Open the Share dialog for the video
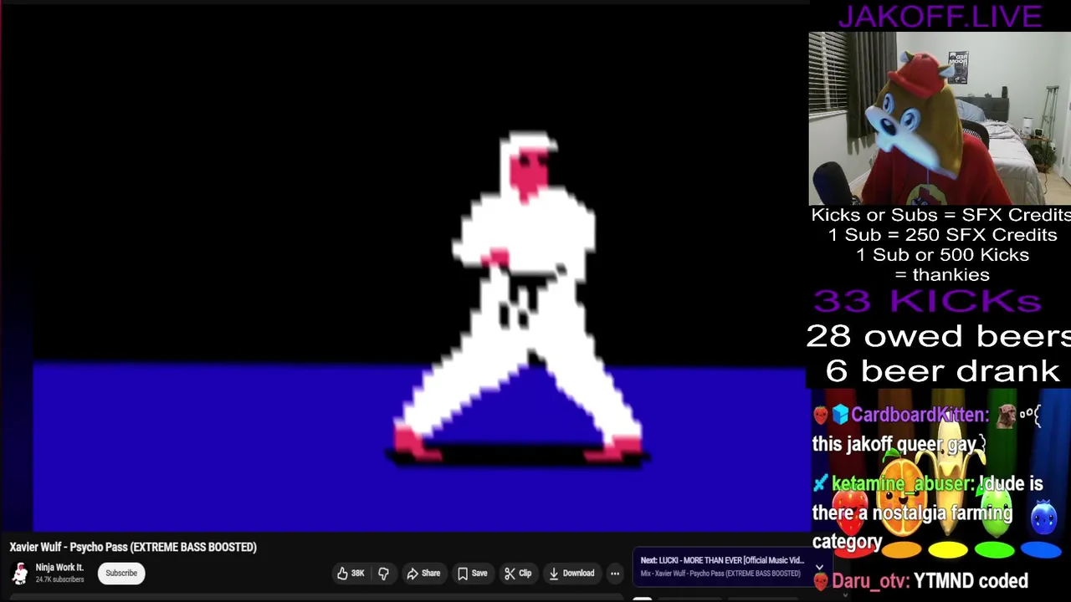Screen dimensions: 1071x602 (x=423, y=574)
